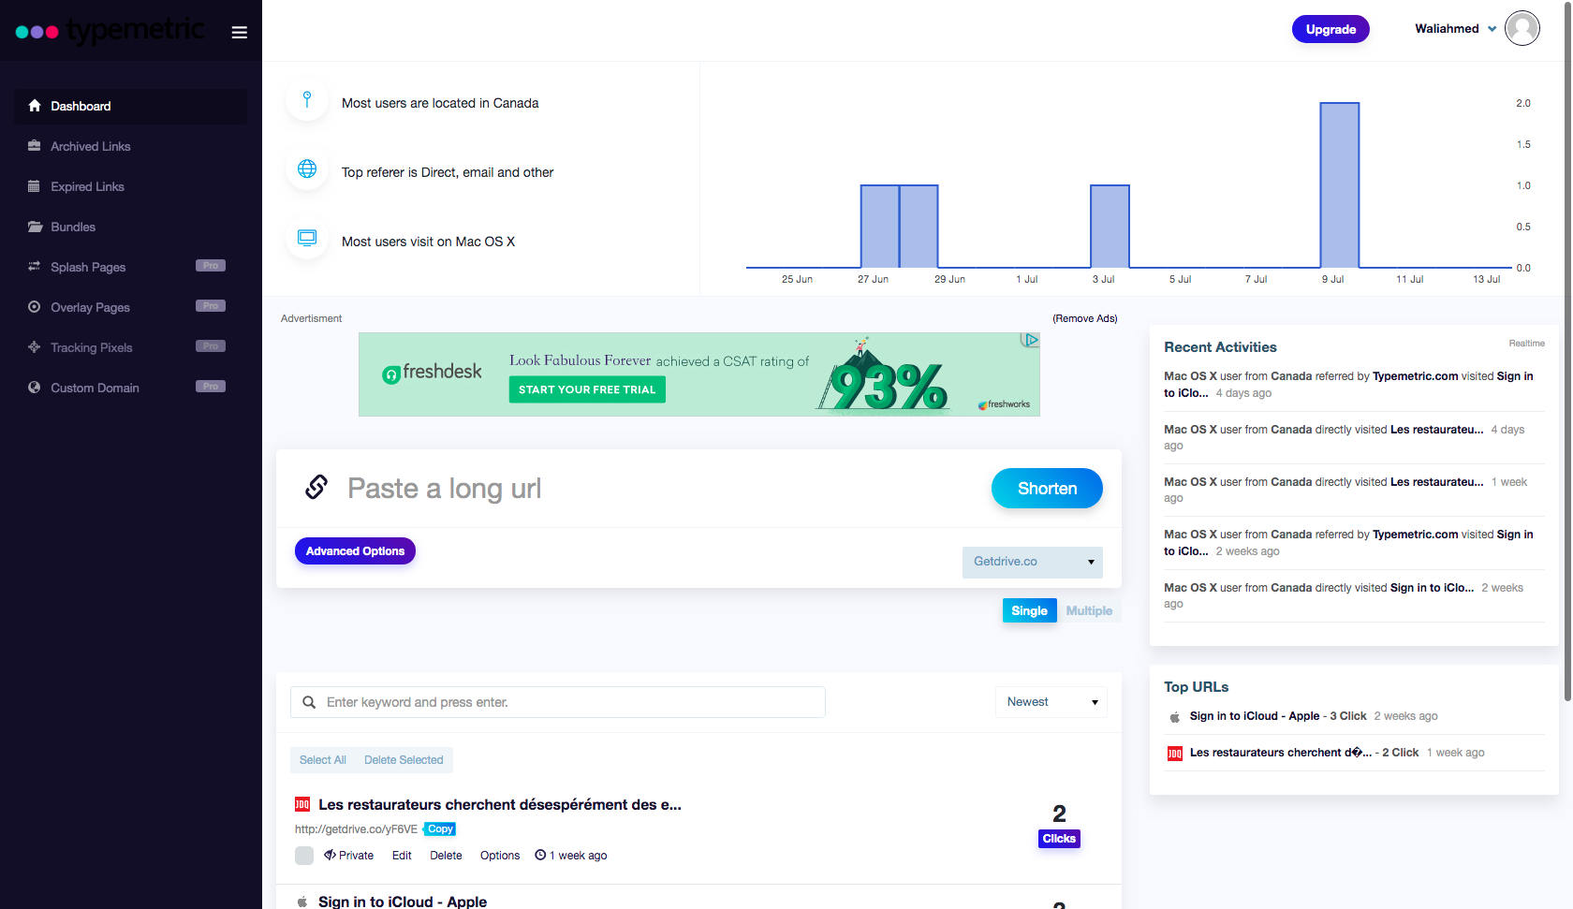Click the 9 Jul bar in chart
The height and width of the screenshot is (909, 1573).
tap(1340, 185)
